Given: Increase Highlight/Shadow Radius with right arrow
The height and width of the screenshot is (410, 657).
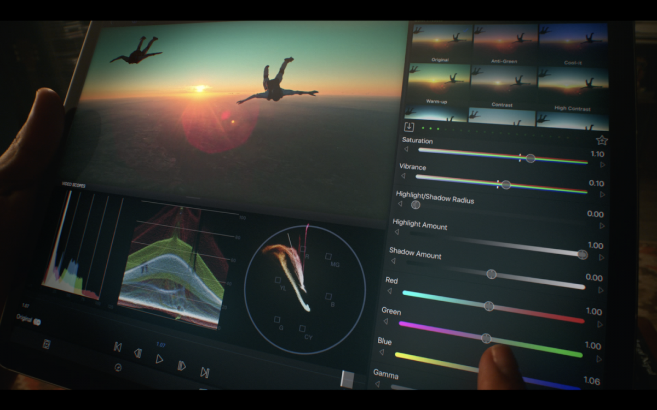Looking at the screenshot, I should (x=602, y=225).
